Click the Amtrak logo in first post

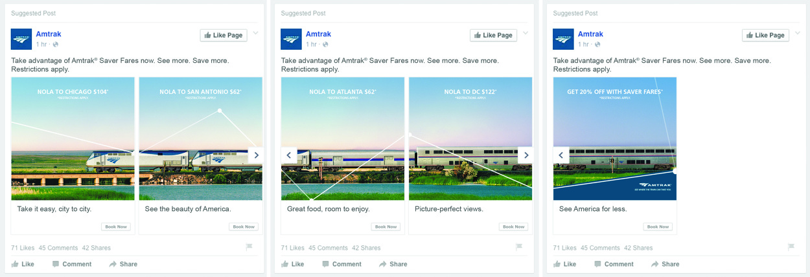(x=21, y=39)
